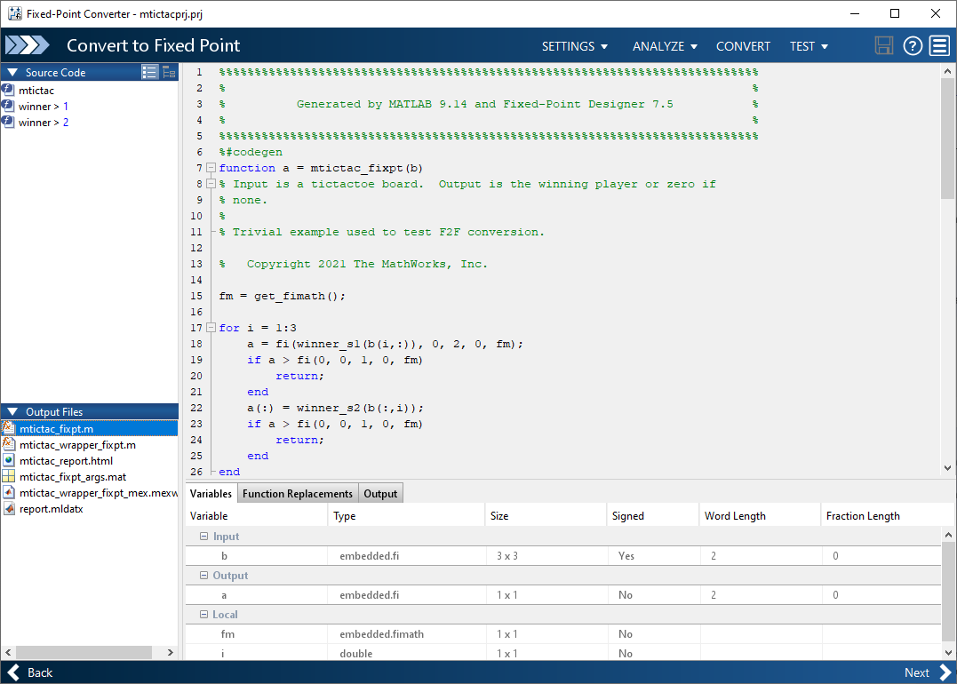This screenshot has width=957, height=684.
Task: Switch to the Output tab
Action: [x=380, y=493]
